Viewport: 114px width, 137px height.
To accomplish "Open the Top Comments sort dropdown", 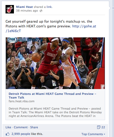I will pyautogui.click(x=93, y=134).
